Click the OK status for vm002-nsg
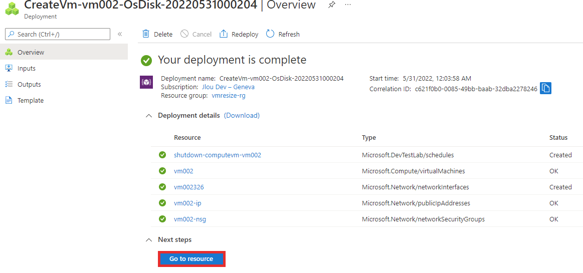The image size is (583, 273). pos(554,219)
